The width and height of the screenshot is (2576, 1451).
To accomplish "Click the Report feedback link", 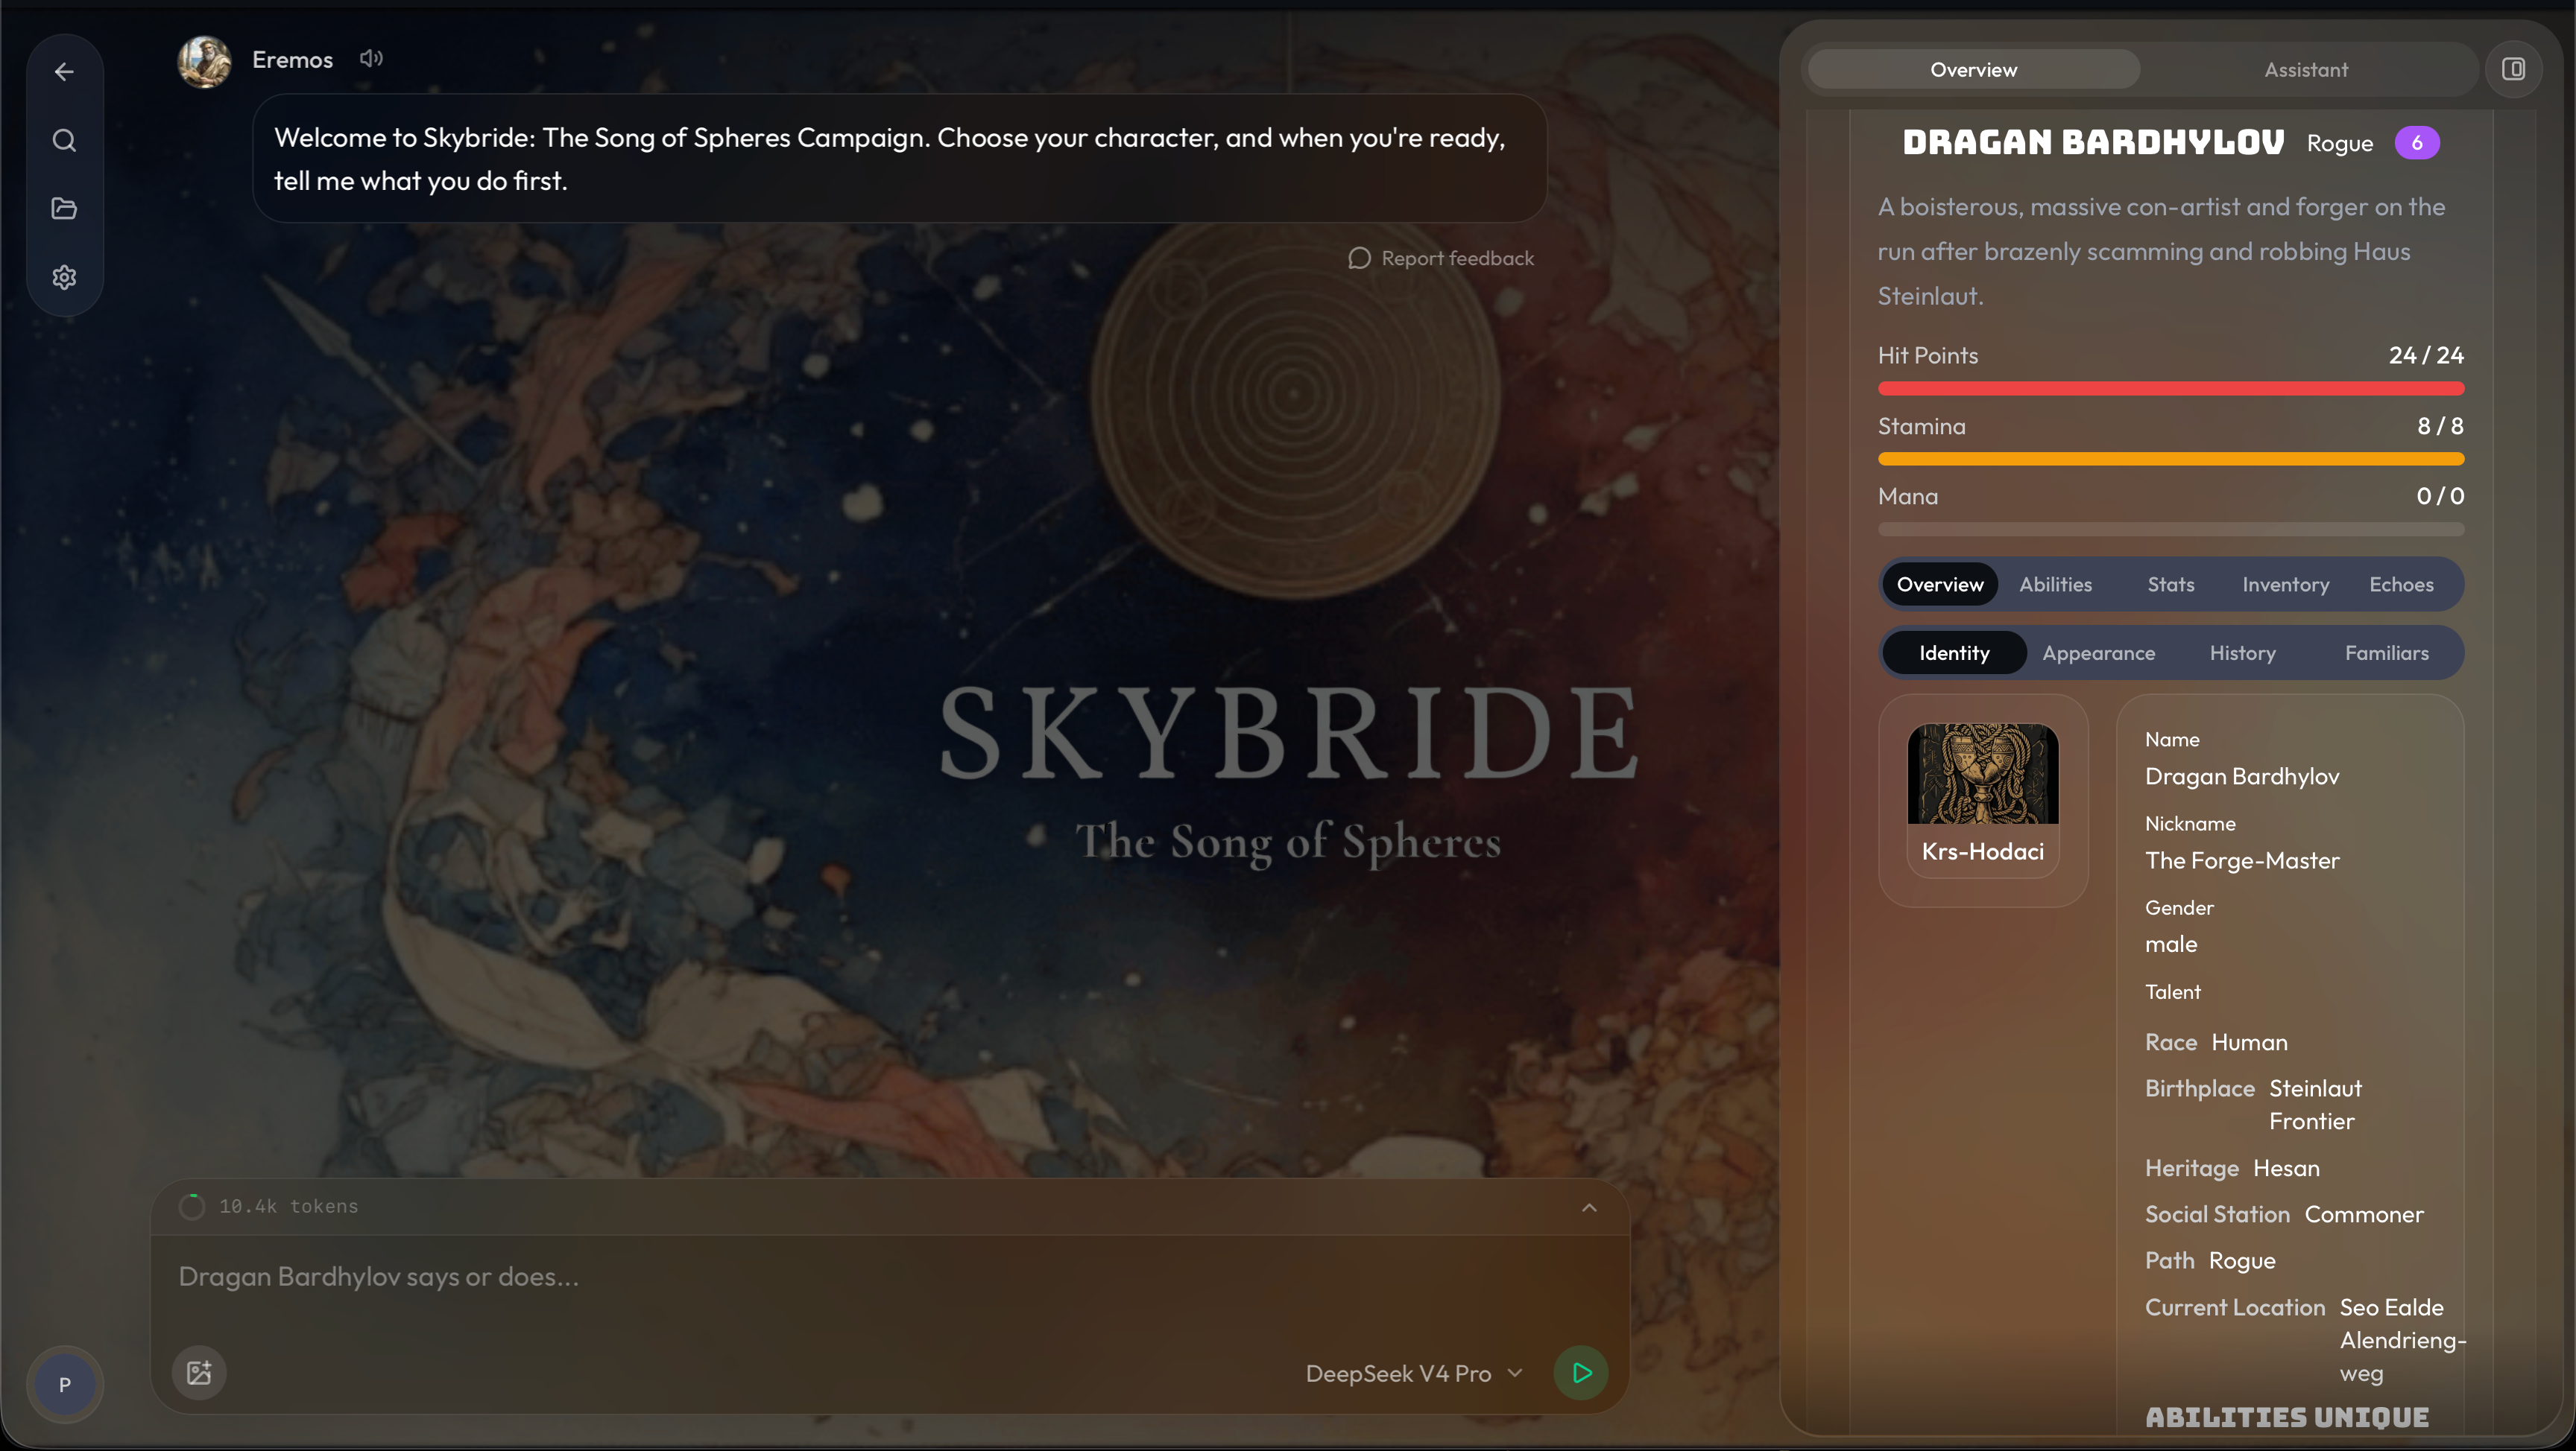I will click(x=1441, y=258).
